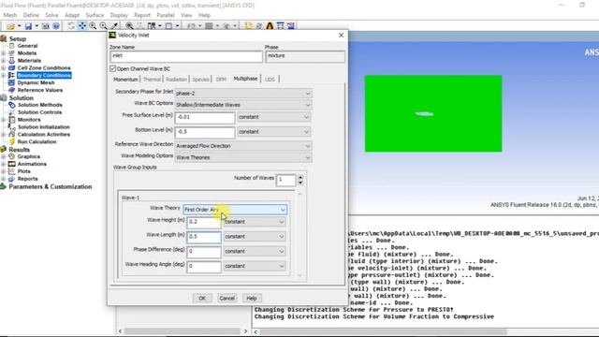
Task: Click the bold A annotation toolbar icon
Action: tap(270, 26)
